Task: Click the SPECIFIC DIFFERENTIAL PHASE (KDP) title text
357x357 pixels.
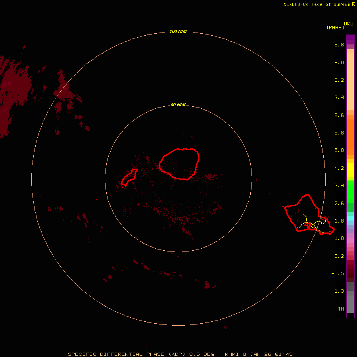Action: 127,354
